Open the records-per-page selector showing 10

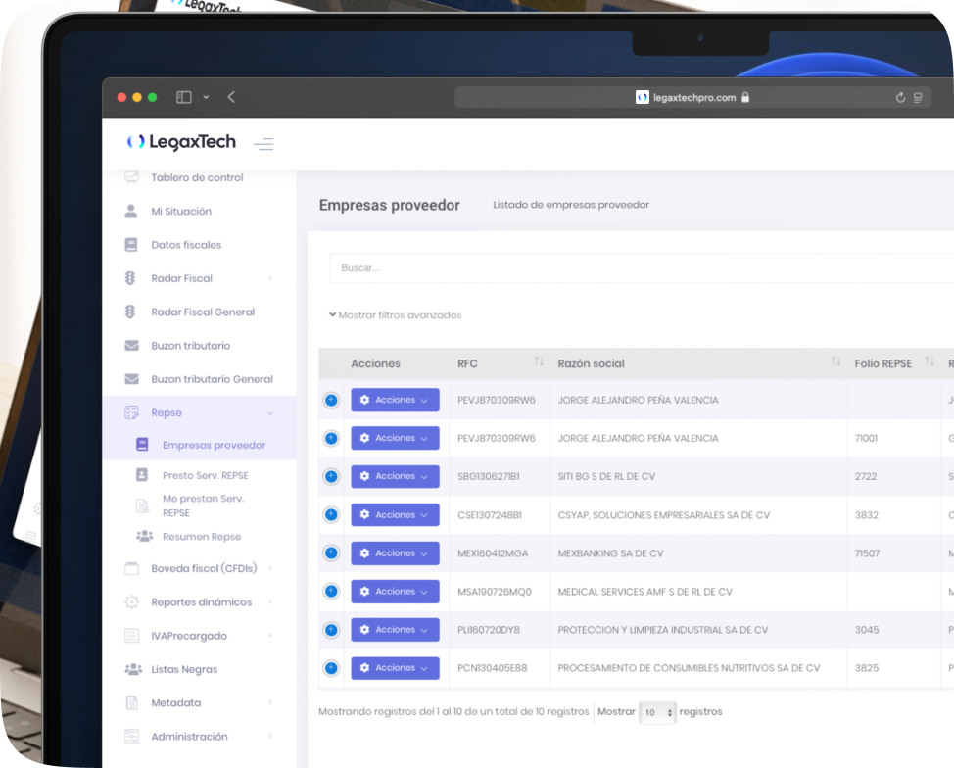657,712
